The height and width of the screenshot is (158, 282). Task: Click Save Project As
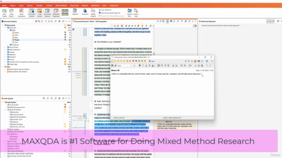[x=105, y=10]
